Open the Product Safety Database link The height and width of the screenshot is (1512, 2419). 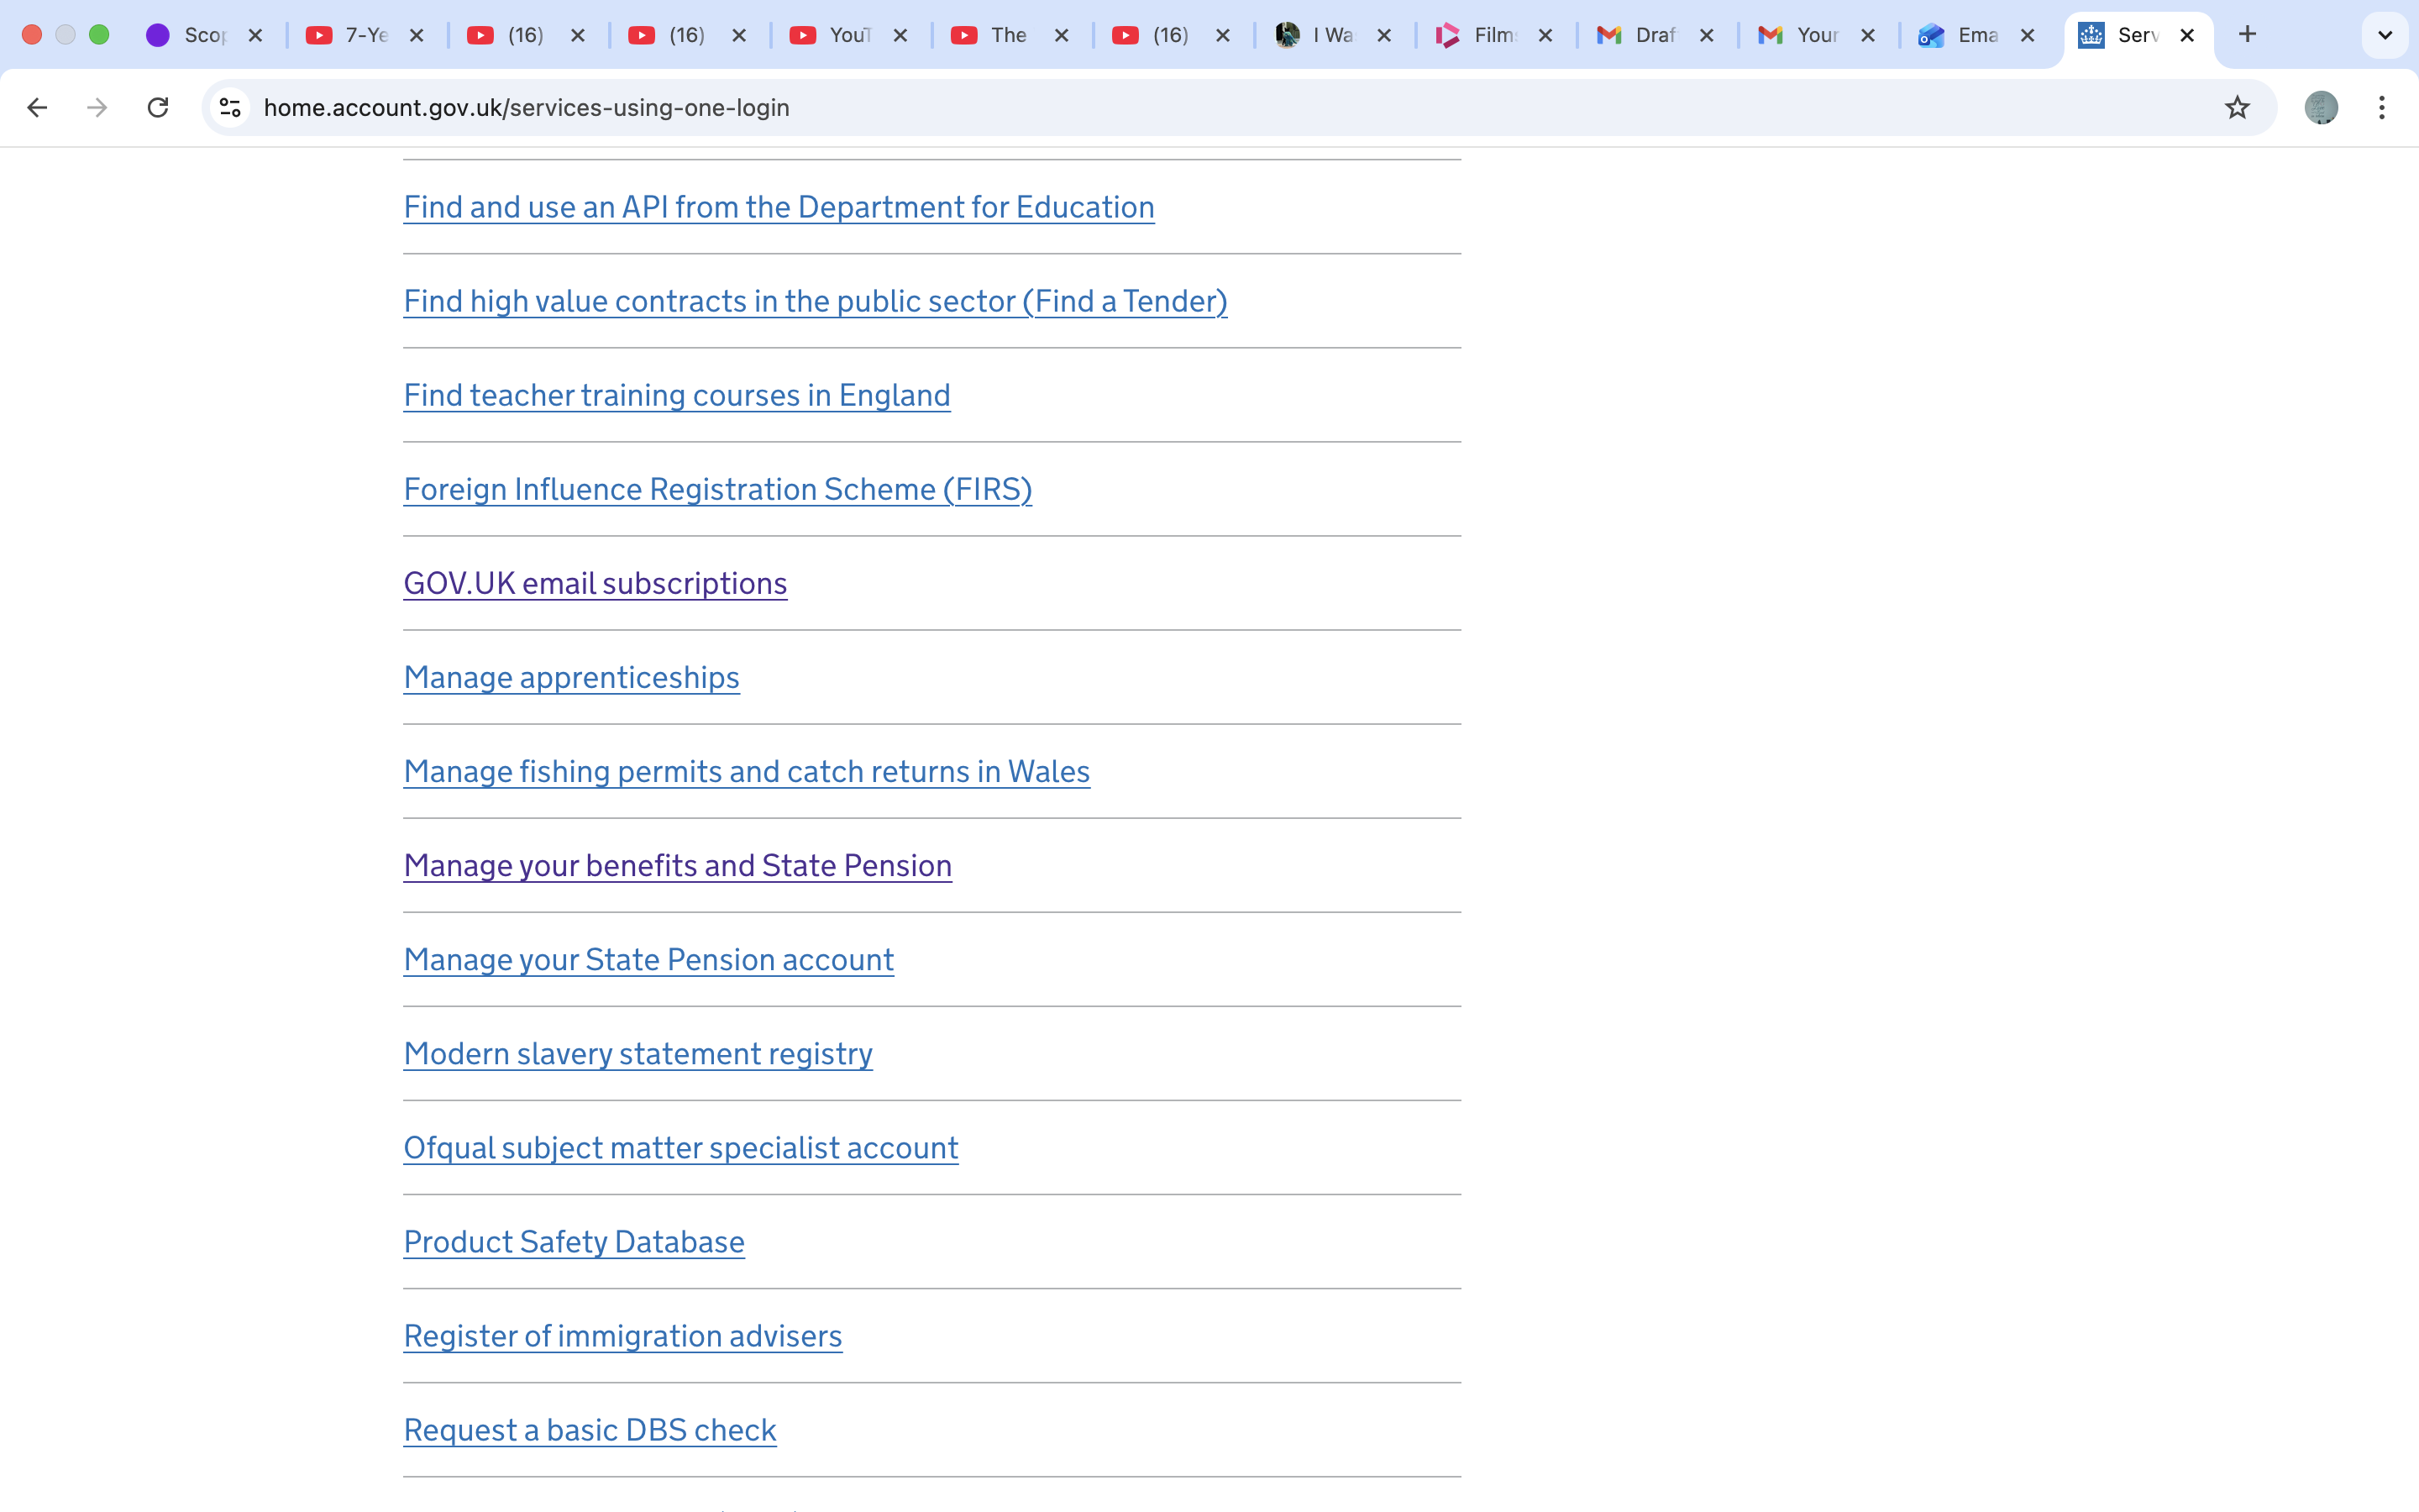tap(573, 1241)
